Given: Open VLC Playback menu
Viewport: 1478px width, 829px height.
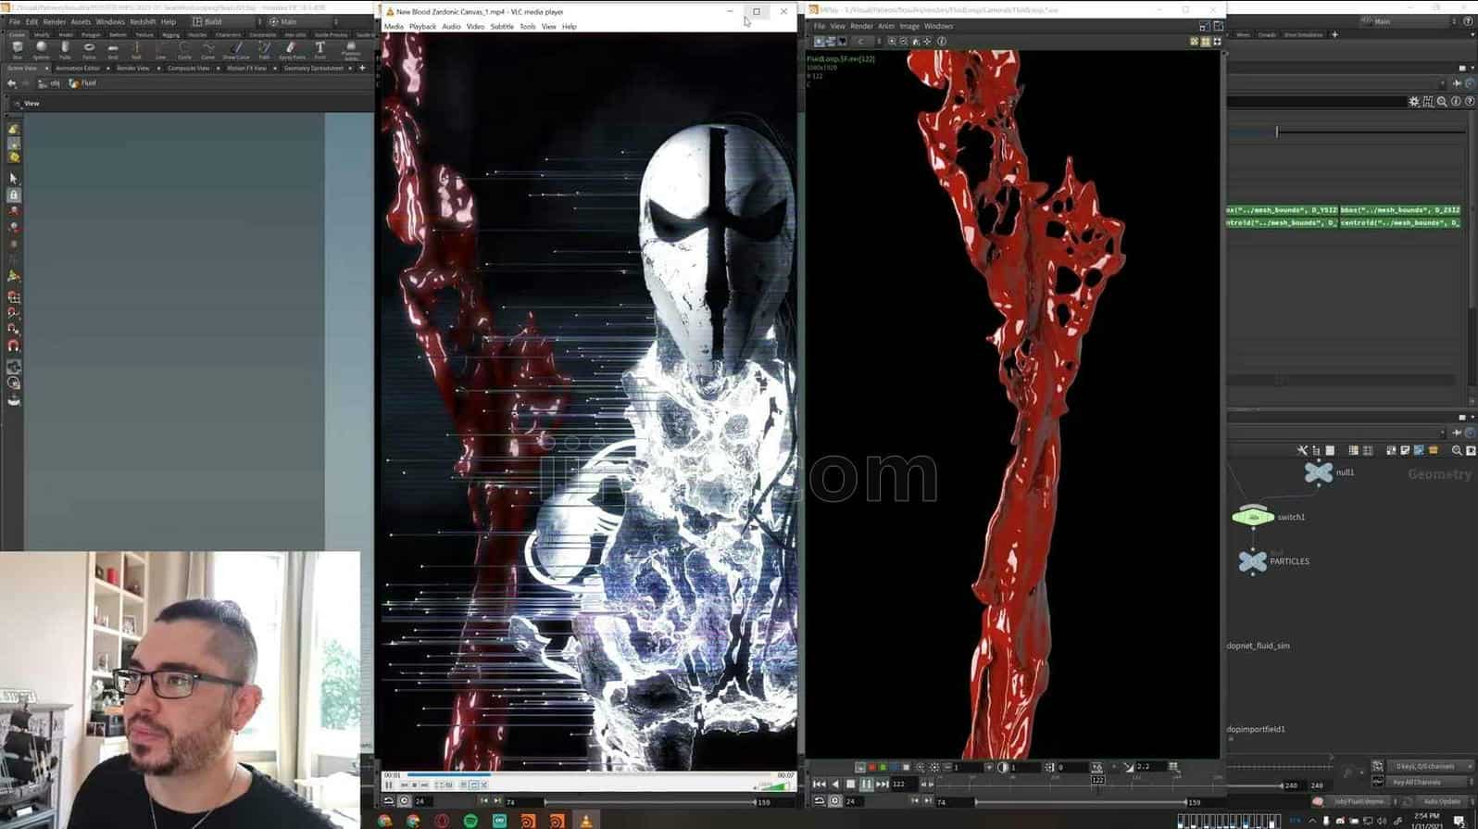Looking at the screenshot, I should (x=422, y=27).
